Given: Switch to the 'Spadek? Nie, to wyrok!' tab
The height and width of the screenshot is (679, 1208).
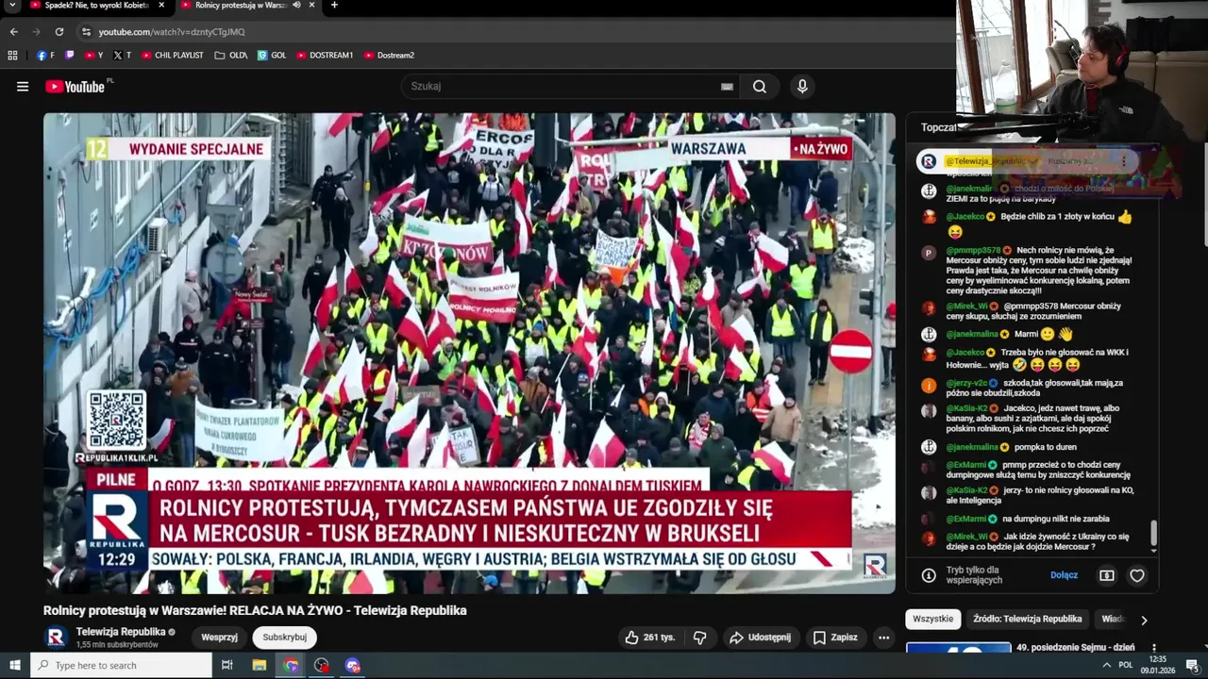Looking at the screenshot, I should click(97, 6).
